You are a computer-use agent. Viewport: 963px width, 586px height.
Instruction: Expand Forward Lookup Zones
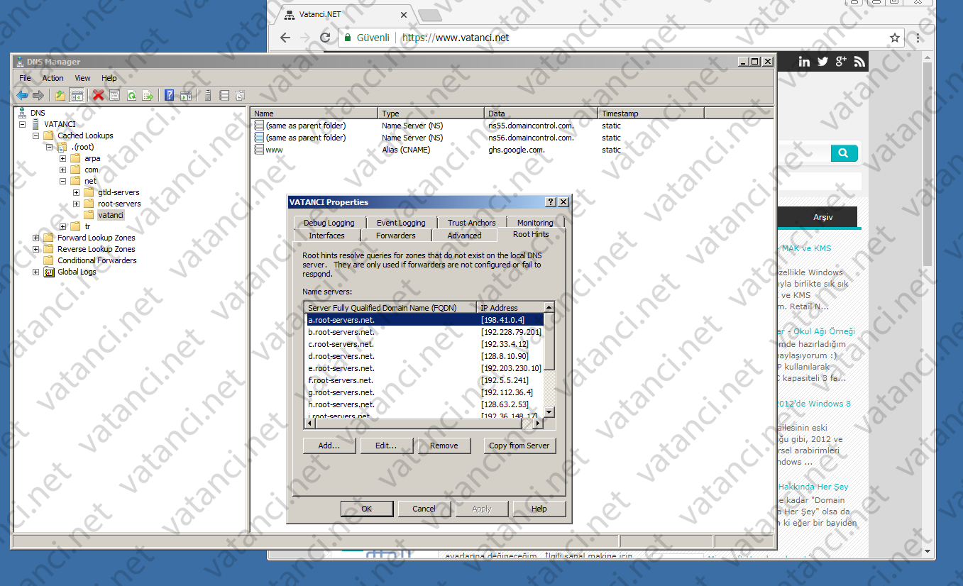click(x=35, y=238)
